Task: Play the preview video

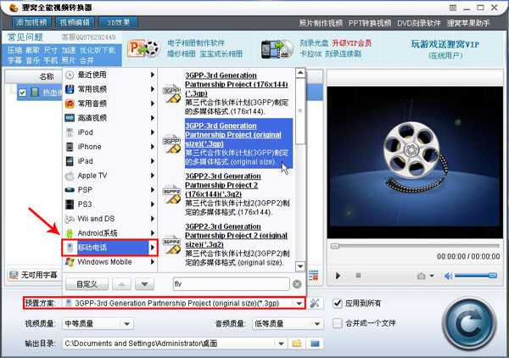Action: tap(338, 276)
